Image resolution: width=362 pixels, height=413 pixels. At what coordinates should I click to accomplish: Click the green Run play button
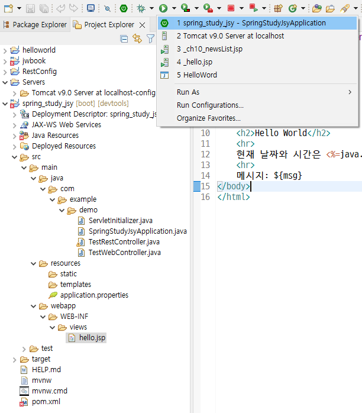[163, 8]
